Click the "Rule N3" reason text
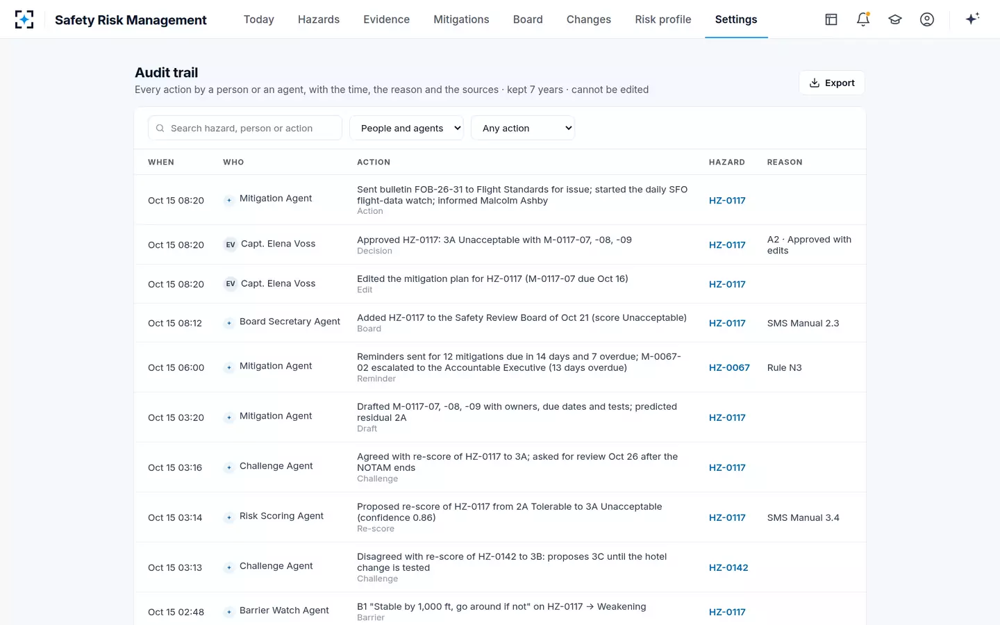The height and width of the screenshot is (625, 1000). tap(785, 367)
